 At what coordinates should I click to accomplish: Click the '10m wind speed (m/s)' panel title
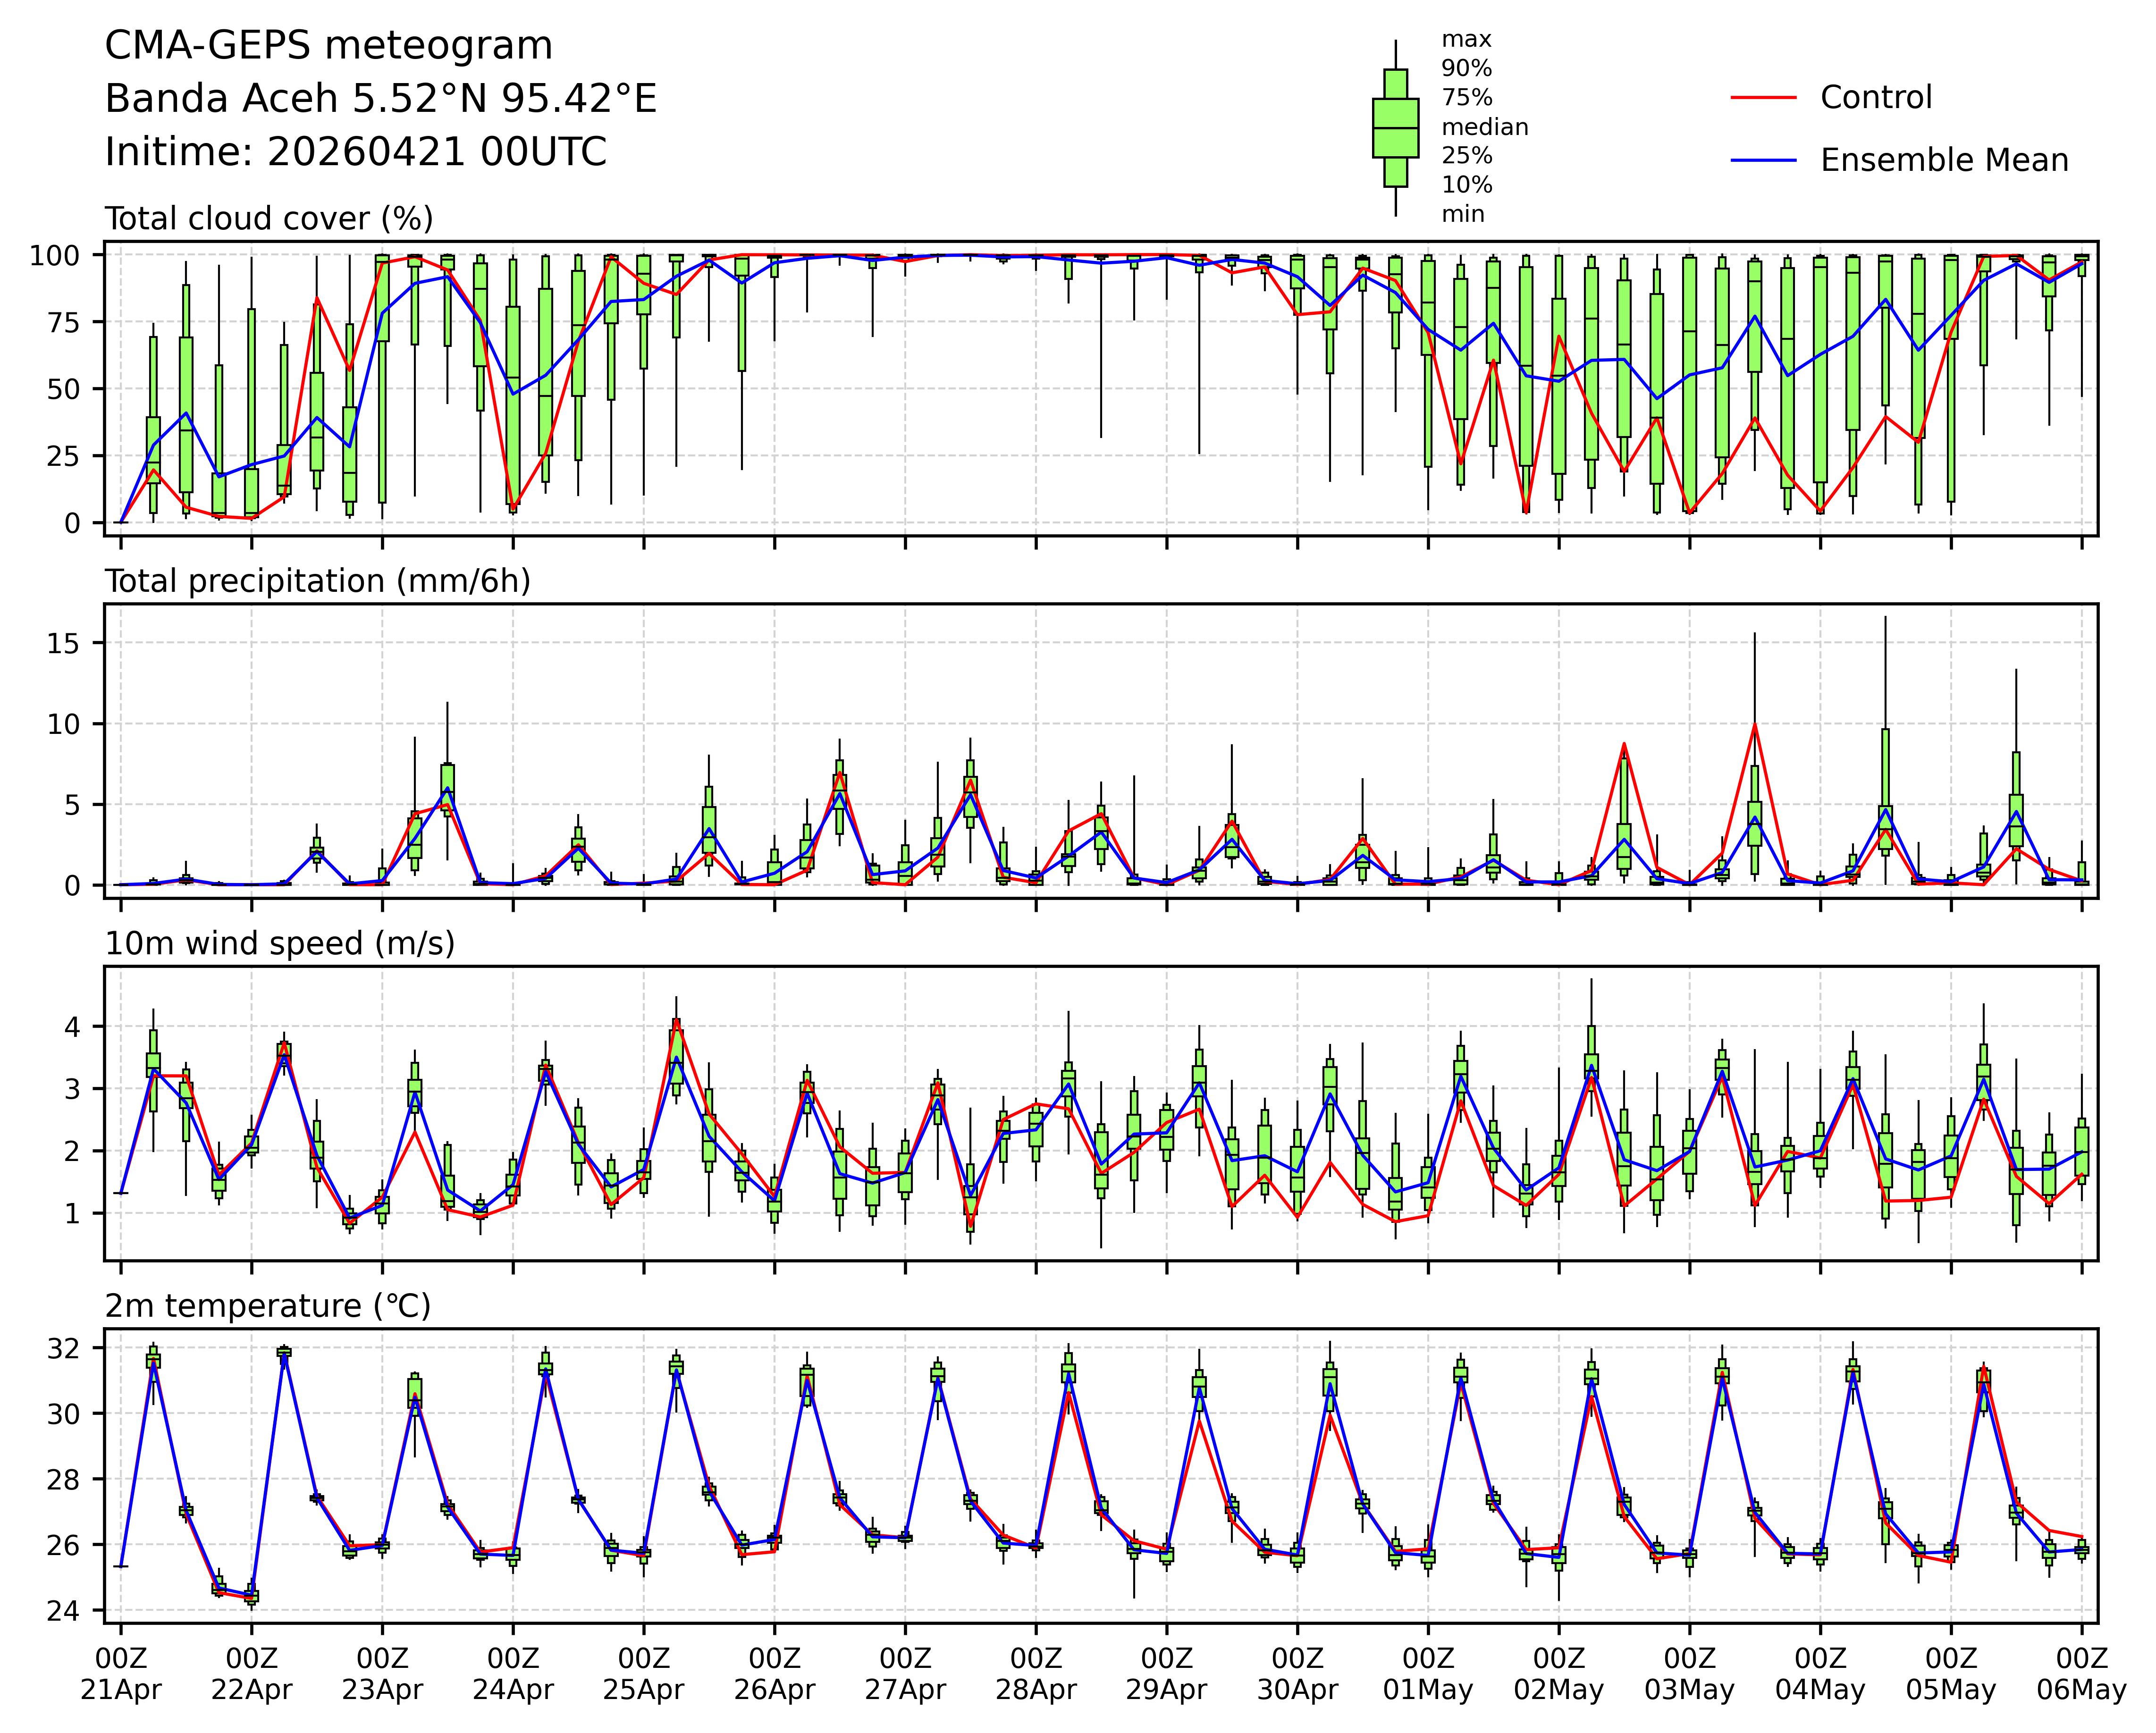coord(280,943)
